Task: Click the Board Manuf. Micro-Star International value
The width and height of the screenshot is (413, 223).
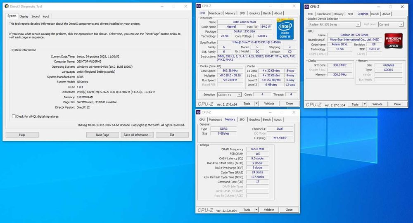Action: (354, 40)
